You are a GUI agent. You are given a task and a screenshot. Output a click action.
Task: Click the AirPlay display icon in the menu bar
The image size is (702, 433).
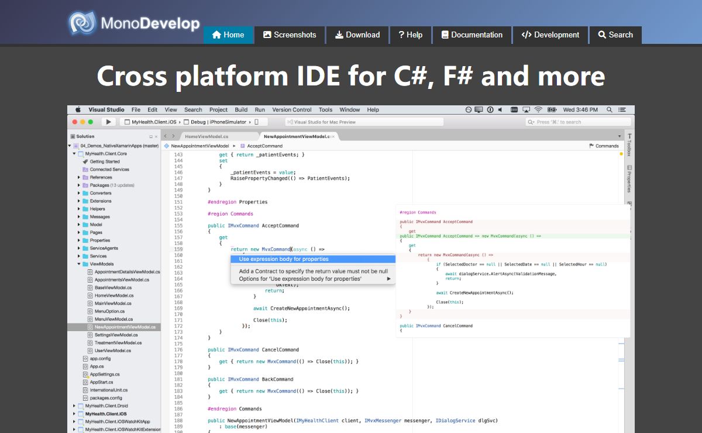click(525, 109)
